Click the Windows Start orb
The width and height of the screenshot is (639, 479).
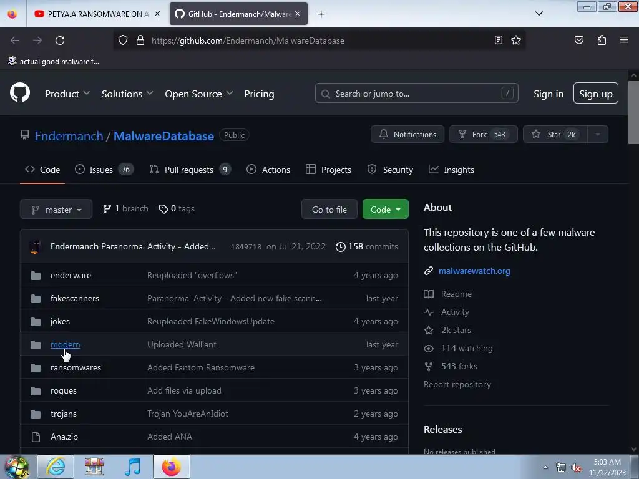[16, 467]
